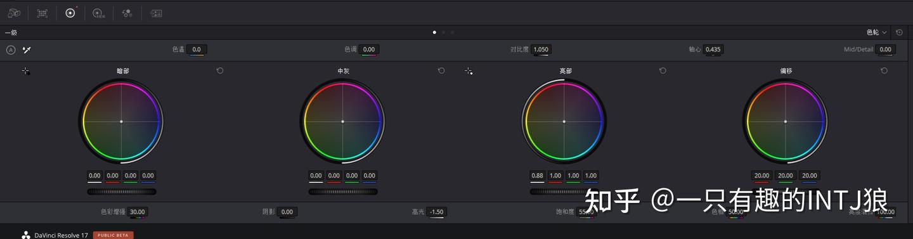Viewport: 913px width, 239px height.
Task: Click the 暗部 luminance value 0.00
Action: [94, 176]
